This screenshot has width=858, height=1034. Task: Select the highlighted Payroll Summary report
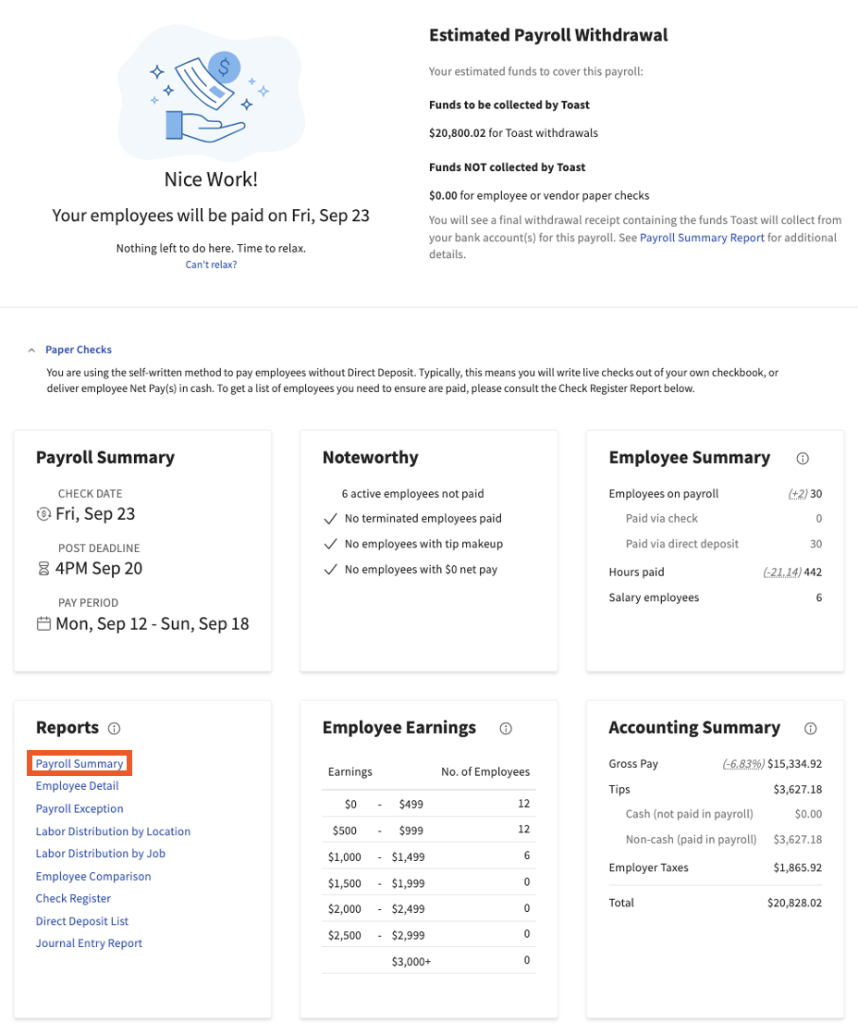tap(80, 763)
